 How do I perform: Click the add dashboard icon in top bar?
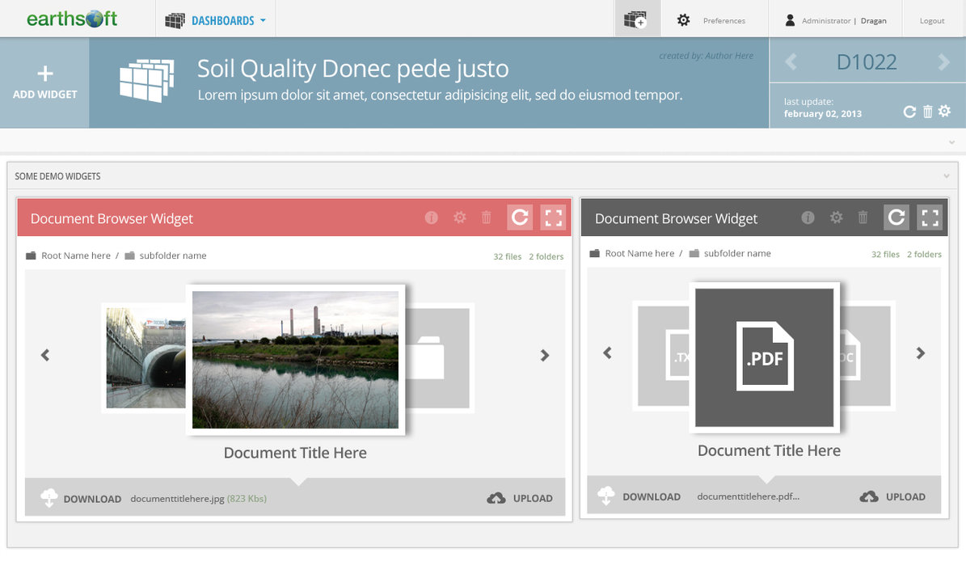(637, 19)
